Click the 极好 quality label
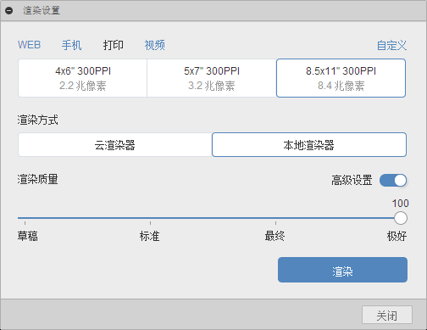The width and height of the screenshot is (427, 330). click(396, 236)
